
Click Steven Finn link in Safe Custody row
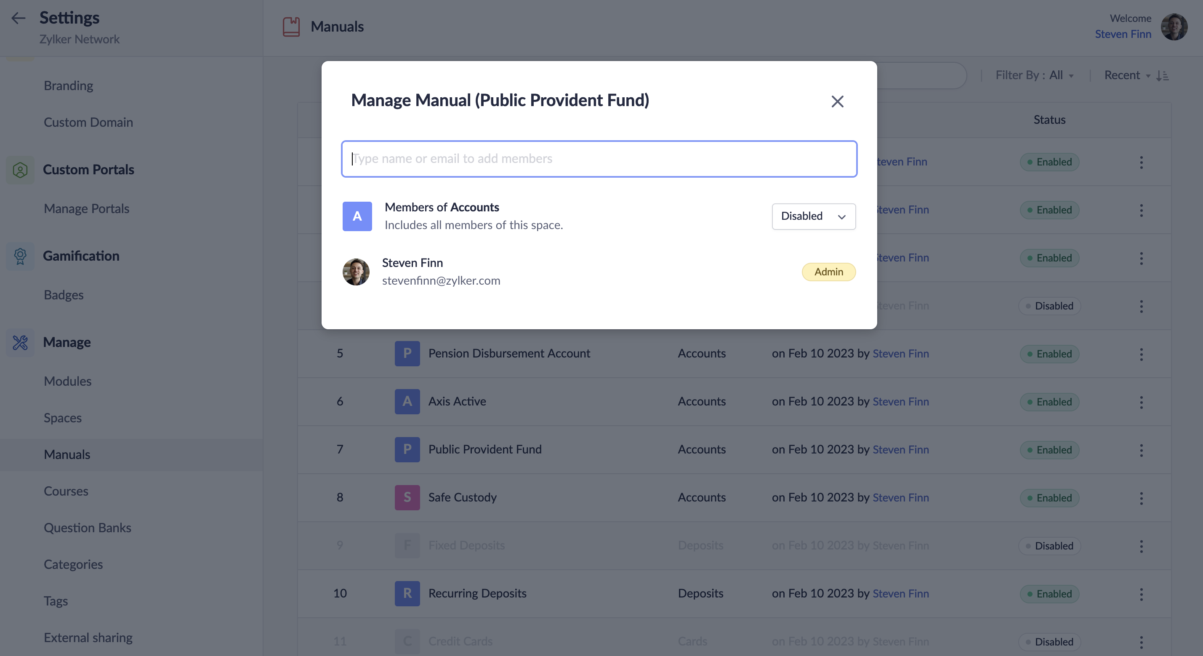click(x=900, y=498)
